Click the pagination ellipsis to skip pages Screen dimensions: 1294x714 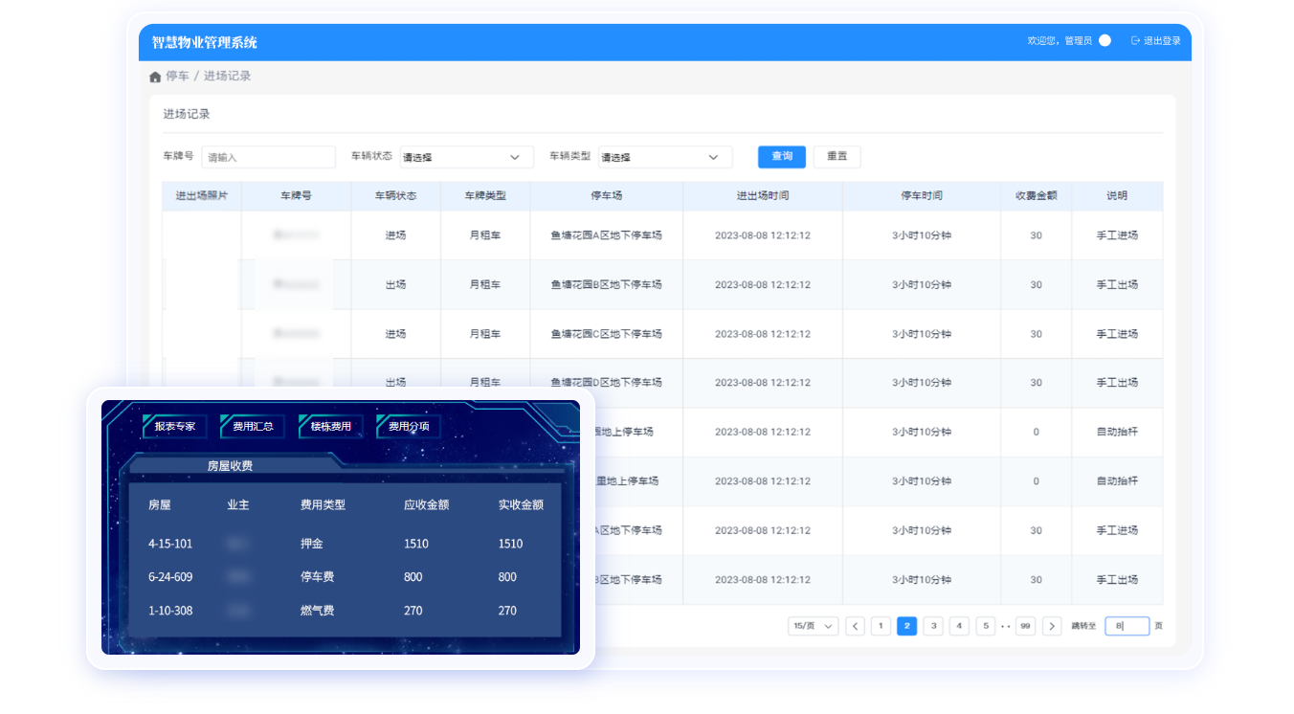pyautogui.click(x=1006, y=626)
